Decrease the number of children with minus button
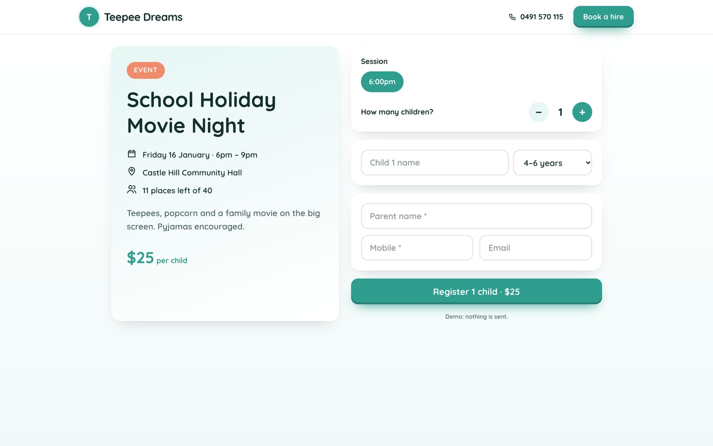The image size is (713, 446). coord(538,112)
